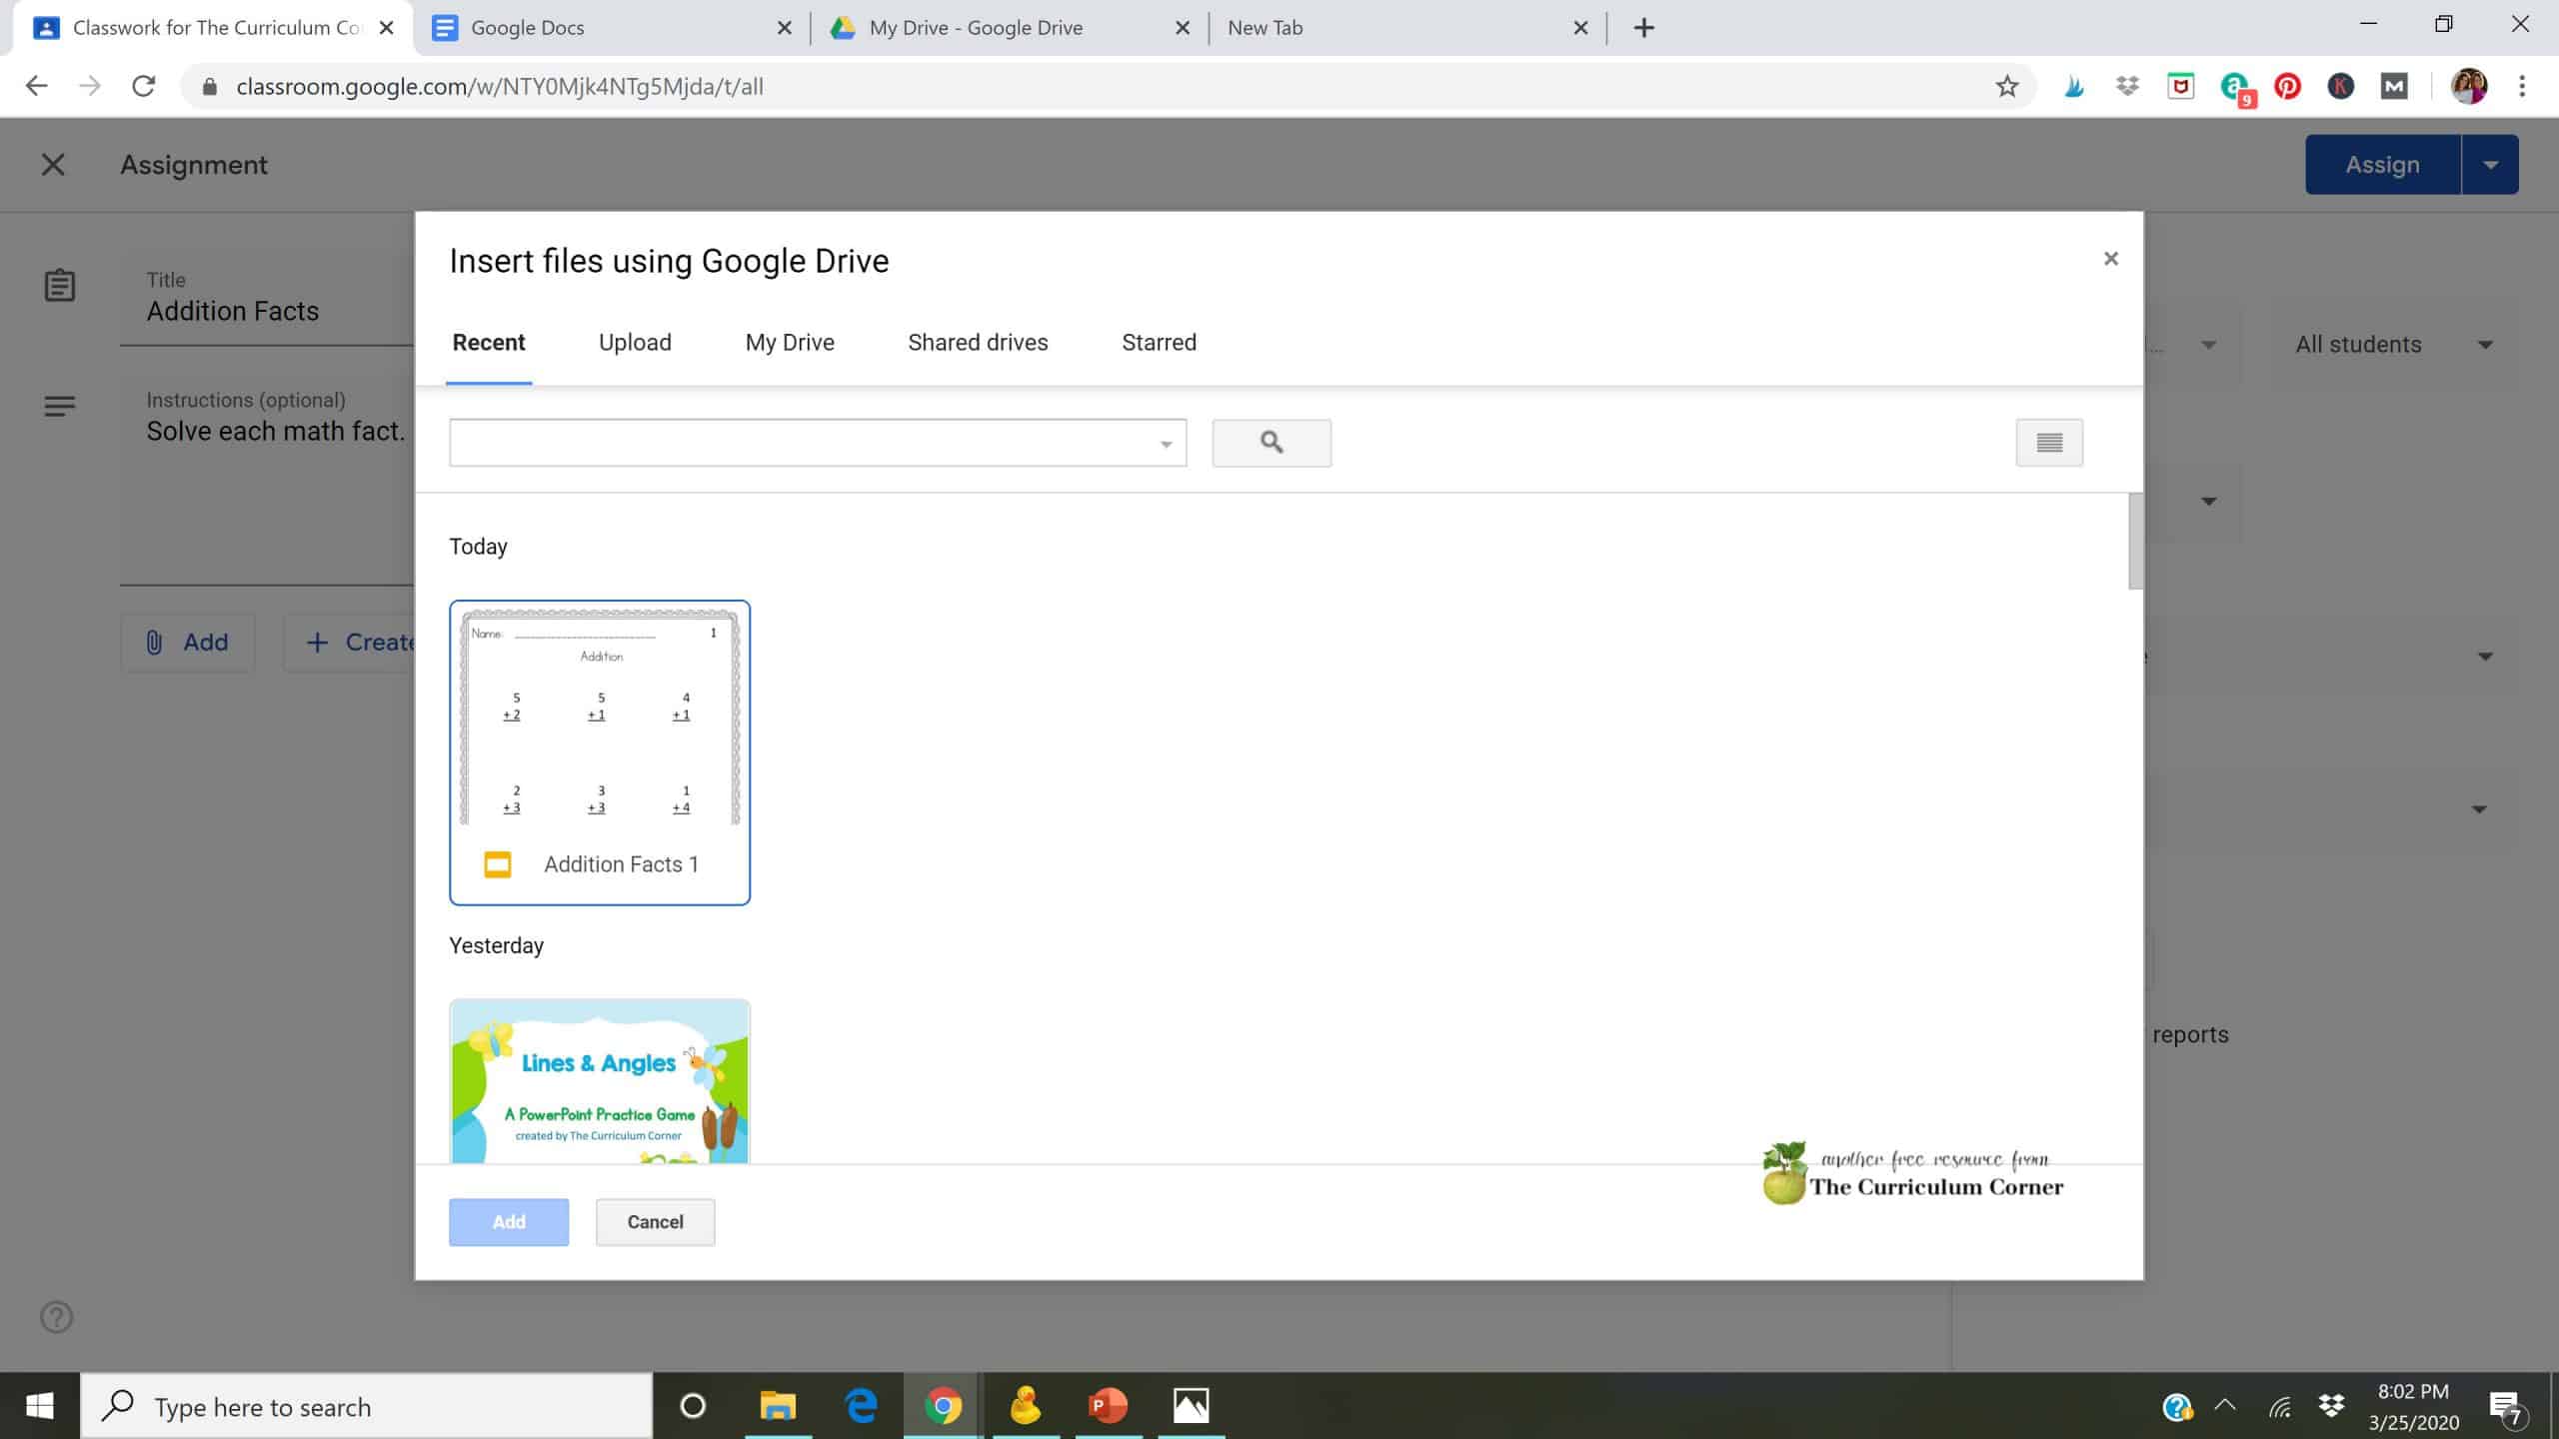
Task: Click the magnifier search button in Drive dialog
Action: coord(1271,443)
